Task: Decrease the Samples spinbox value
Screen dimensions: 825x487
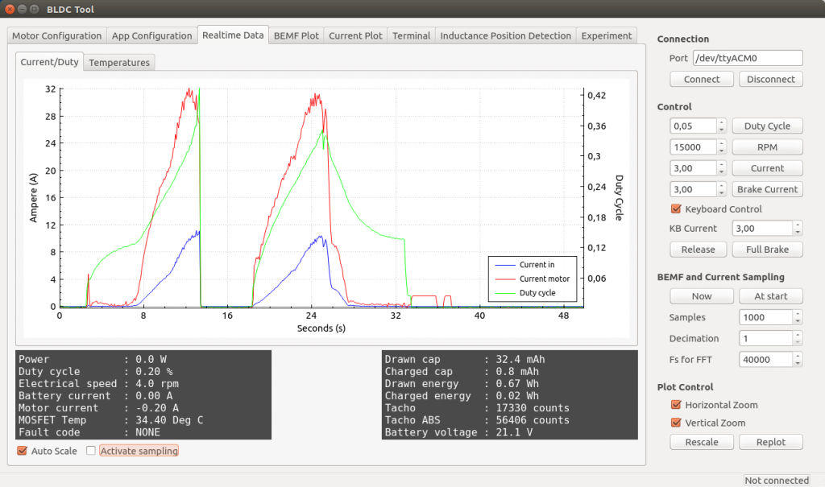Action: (x=798, y=321)
